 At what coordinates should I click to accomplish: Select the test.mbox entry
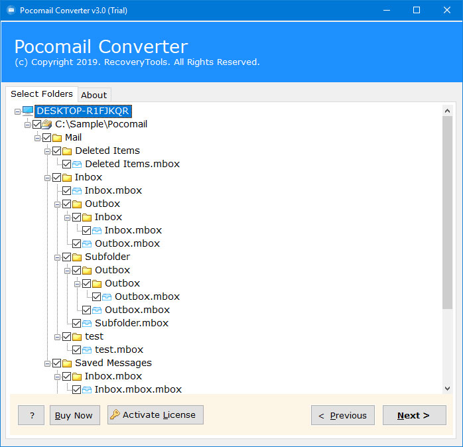(x=119, y=350)
